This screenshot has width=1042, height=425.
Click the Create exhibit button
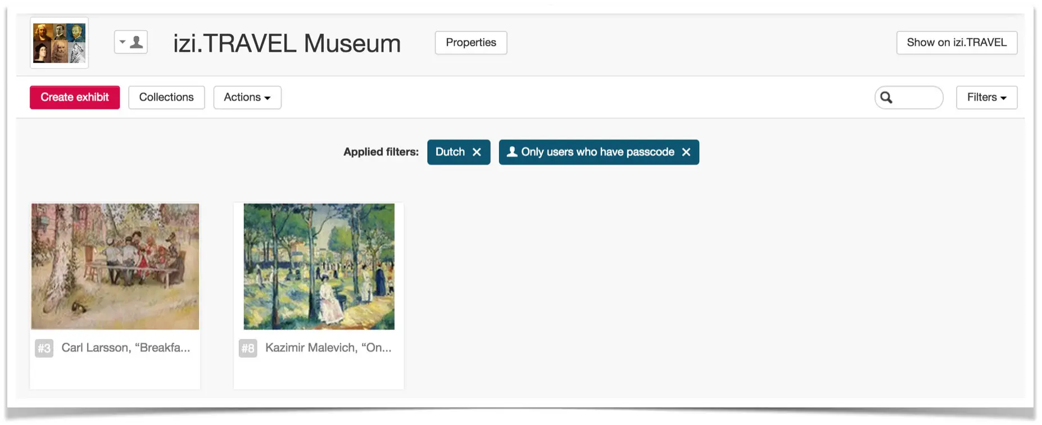(x=75, y=97)
